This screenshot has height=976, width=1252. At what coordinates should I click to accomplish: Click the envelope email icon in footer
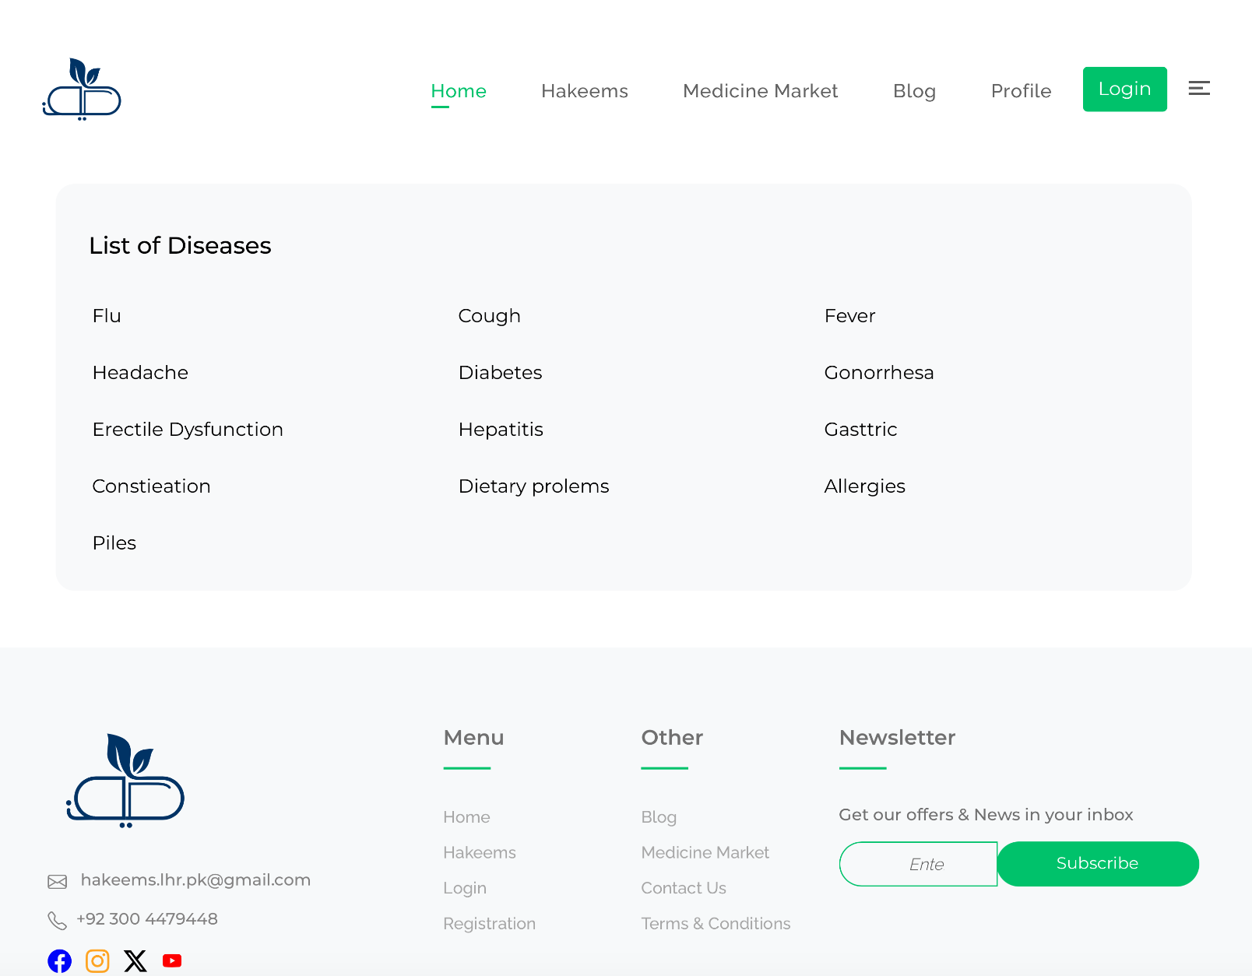coord(58,882)
